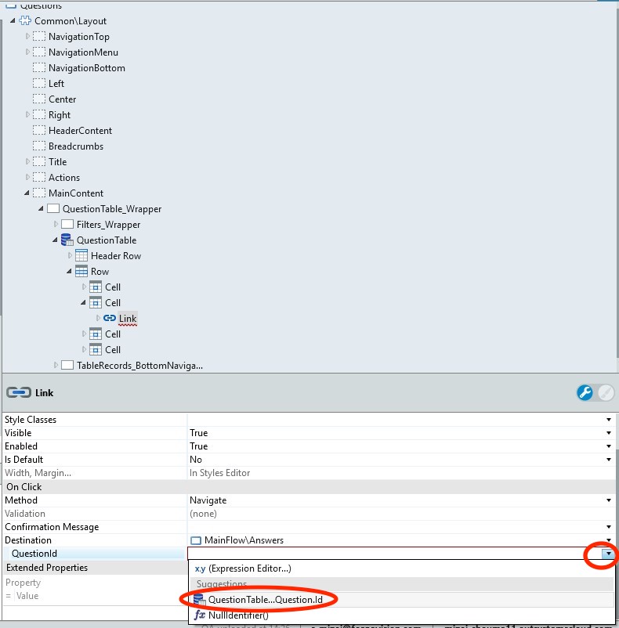Select the Breadcrumbs tree item
Image resolution: width=619 pixels, height=628 pixels.
point(76,146)
